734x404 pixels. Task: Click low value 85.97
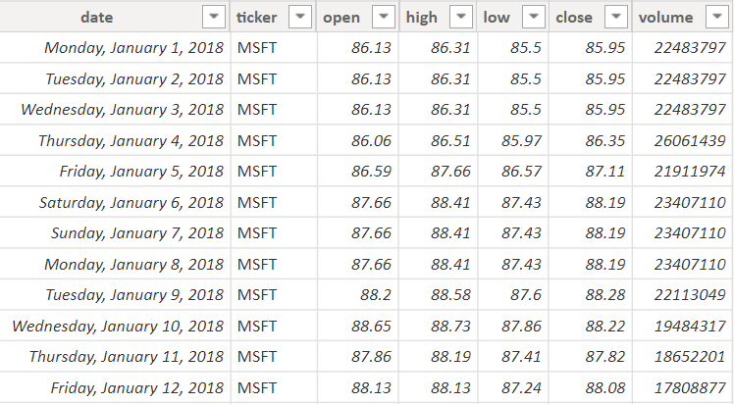[x=521, y=140]
